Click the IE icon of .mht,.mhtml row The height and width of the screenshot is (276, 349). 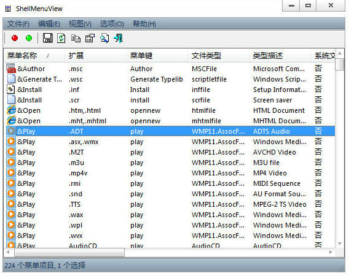tap(11, 121)
